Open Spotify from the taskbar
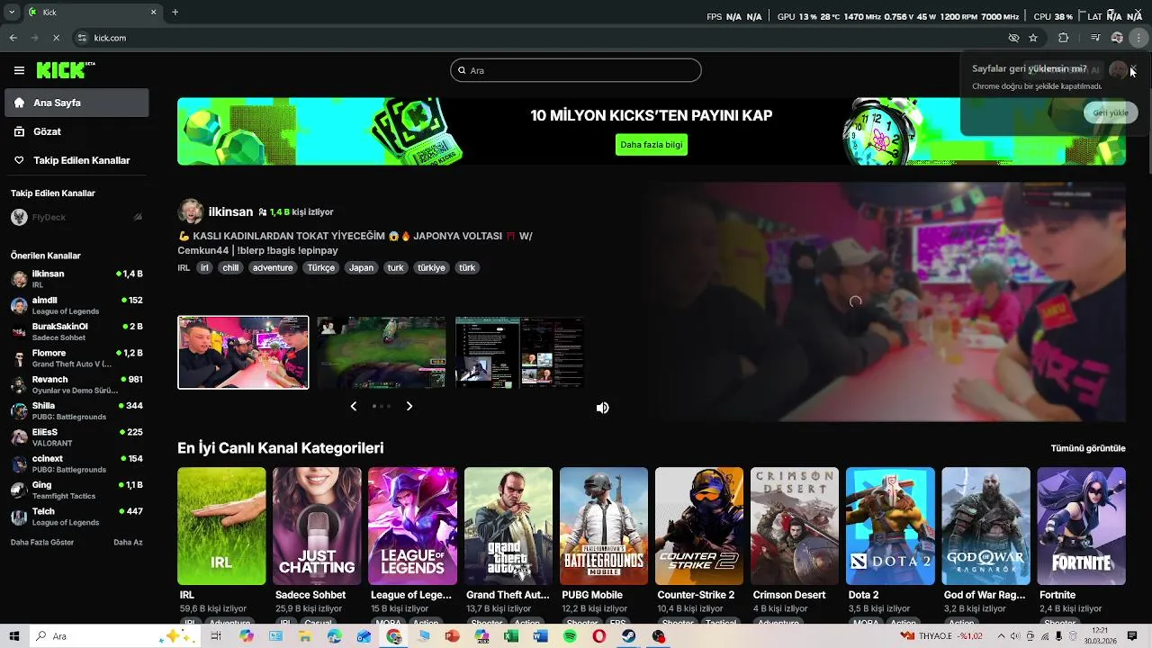Viewport: 1152px width, 648px height. (x=570, y=636)
